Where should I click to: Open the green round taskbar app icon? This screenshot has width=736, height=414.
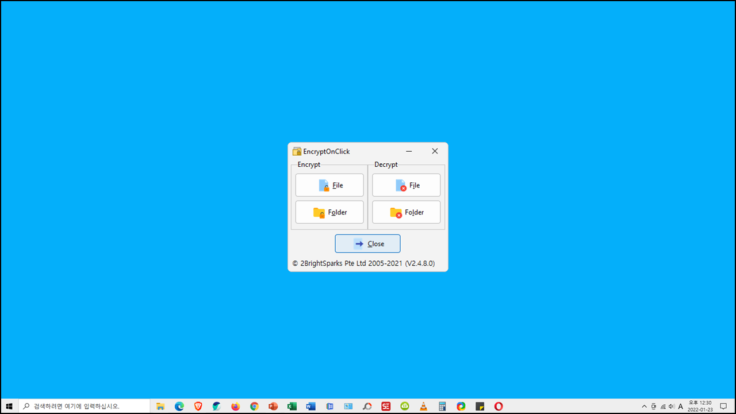pyautogui.click(x=405, y=407)
